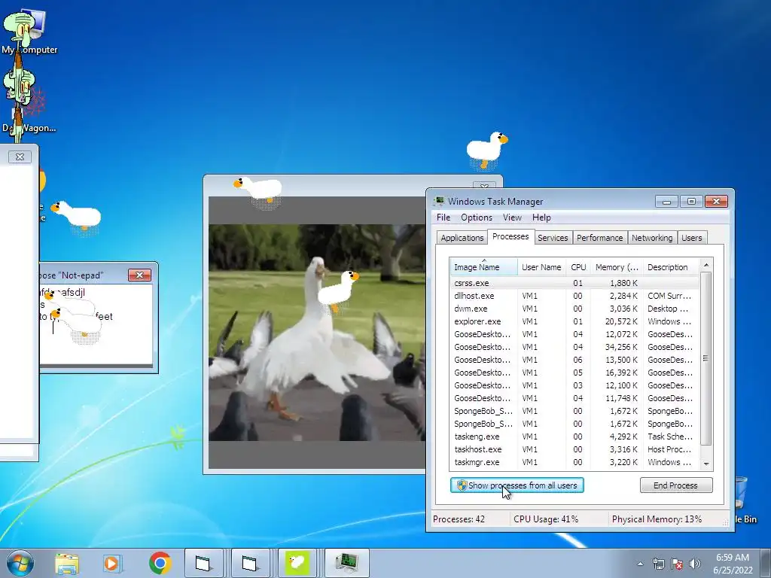The image size is (771, 578).
Task: Sort processes by User Name column
Action: [541, 267]
